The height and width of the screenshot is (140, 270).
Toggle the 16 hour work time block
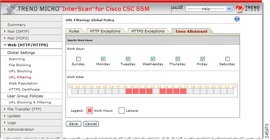point(183,91)
